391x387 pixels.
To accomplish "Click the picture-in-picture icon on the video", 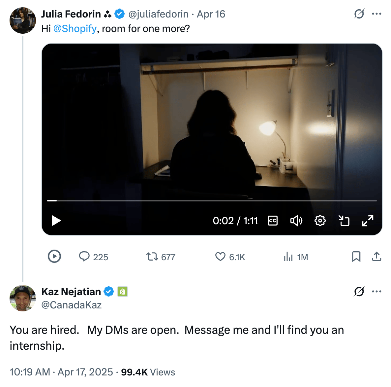I will click(x=344, y=221).
